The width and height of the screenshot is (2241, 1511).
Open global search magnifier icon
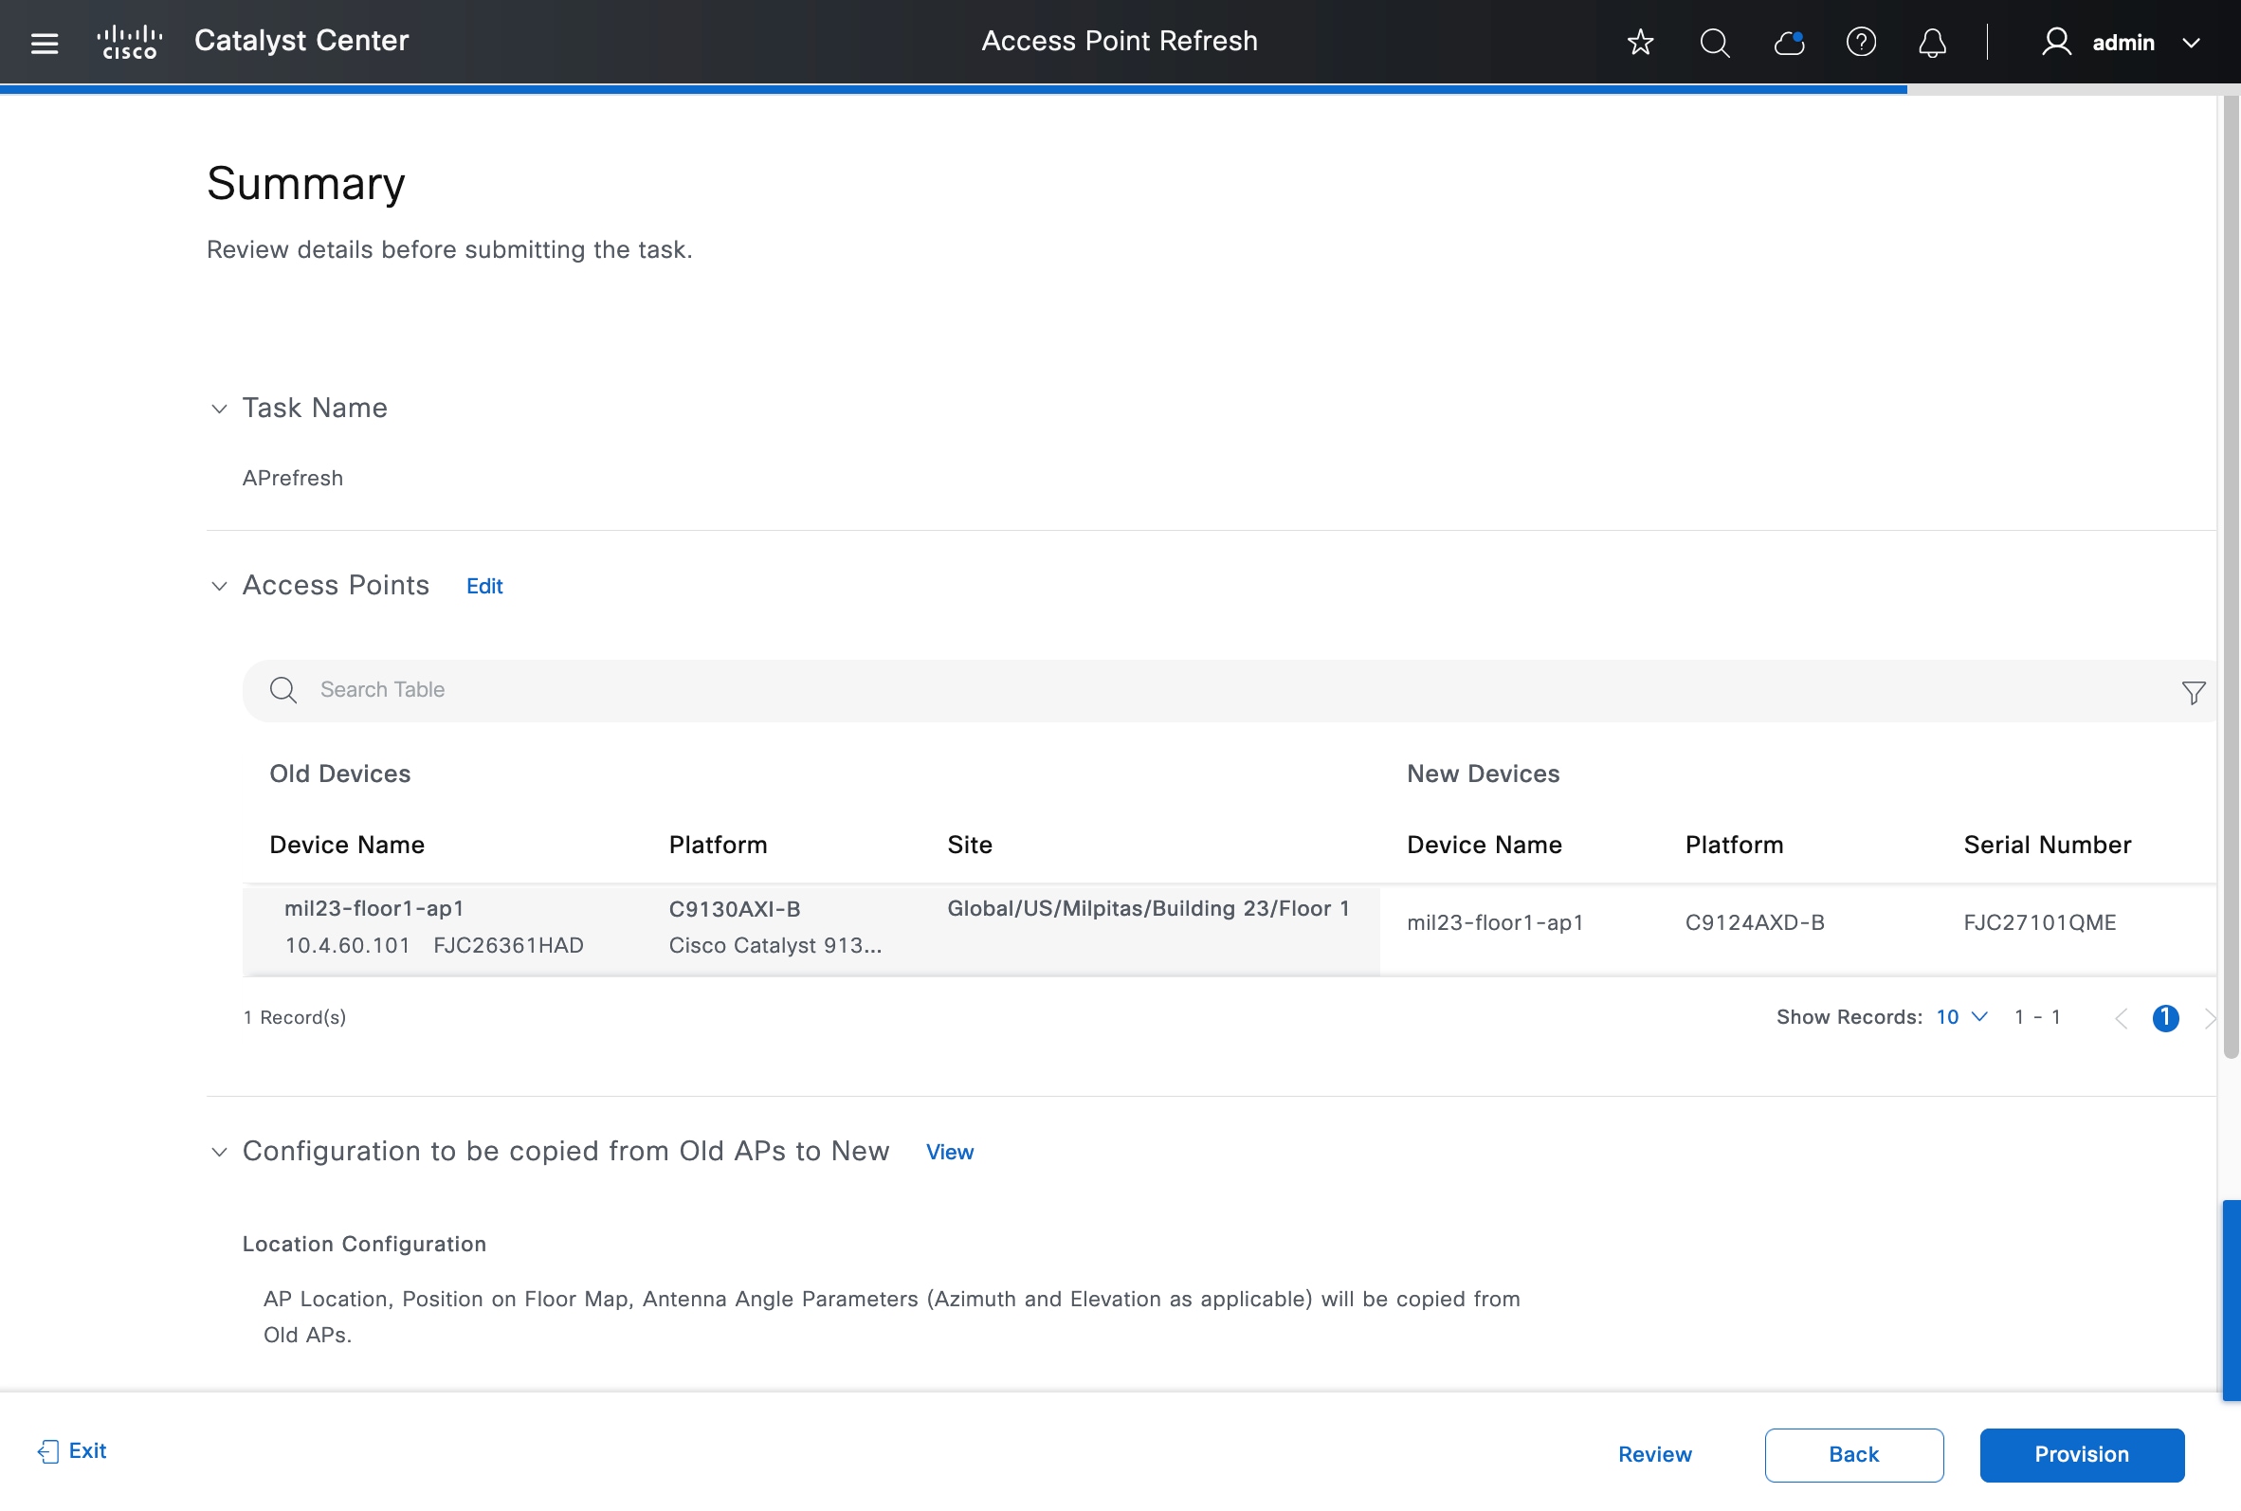[x=1714, y=43]
